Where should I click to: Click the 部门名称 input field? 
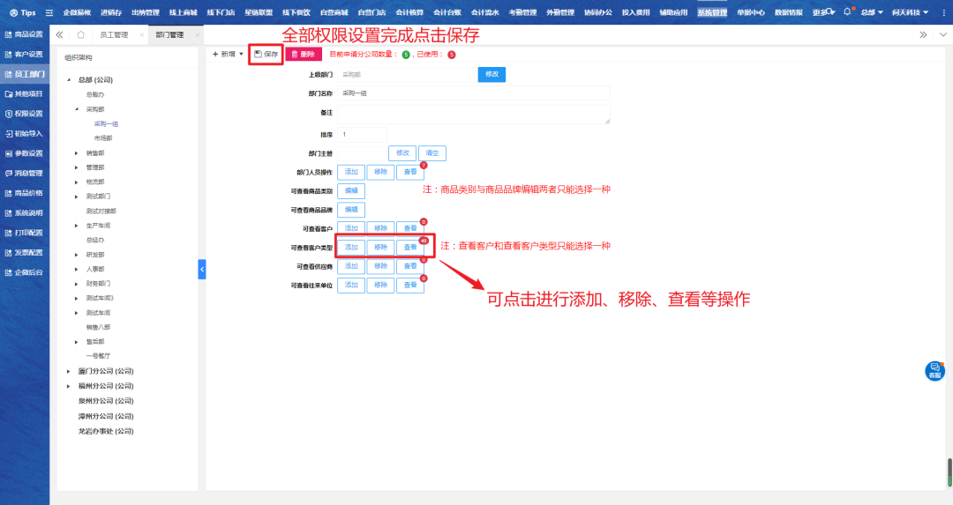pyautogui.click(x=473, y=93)
